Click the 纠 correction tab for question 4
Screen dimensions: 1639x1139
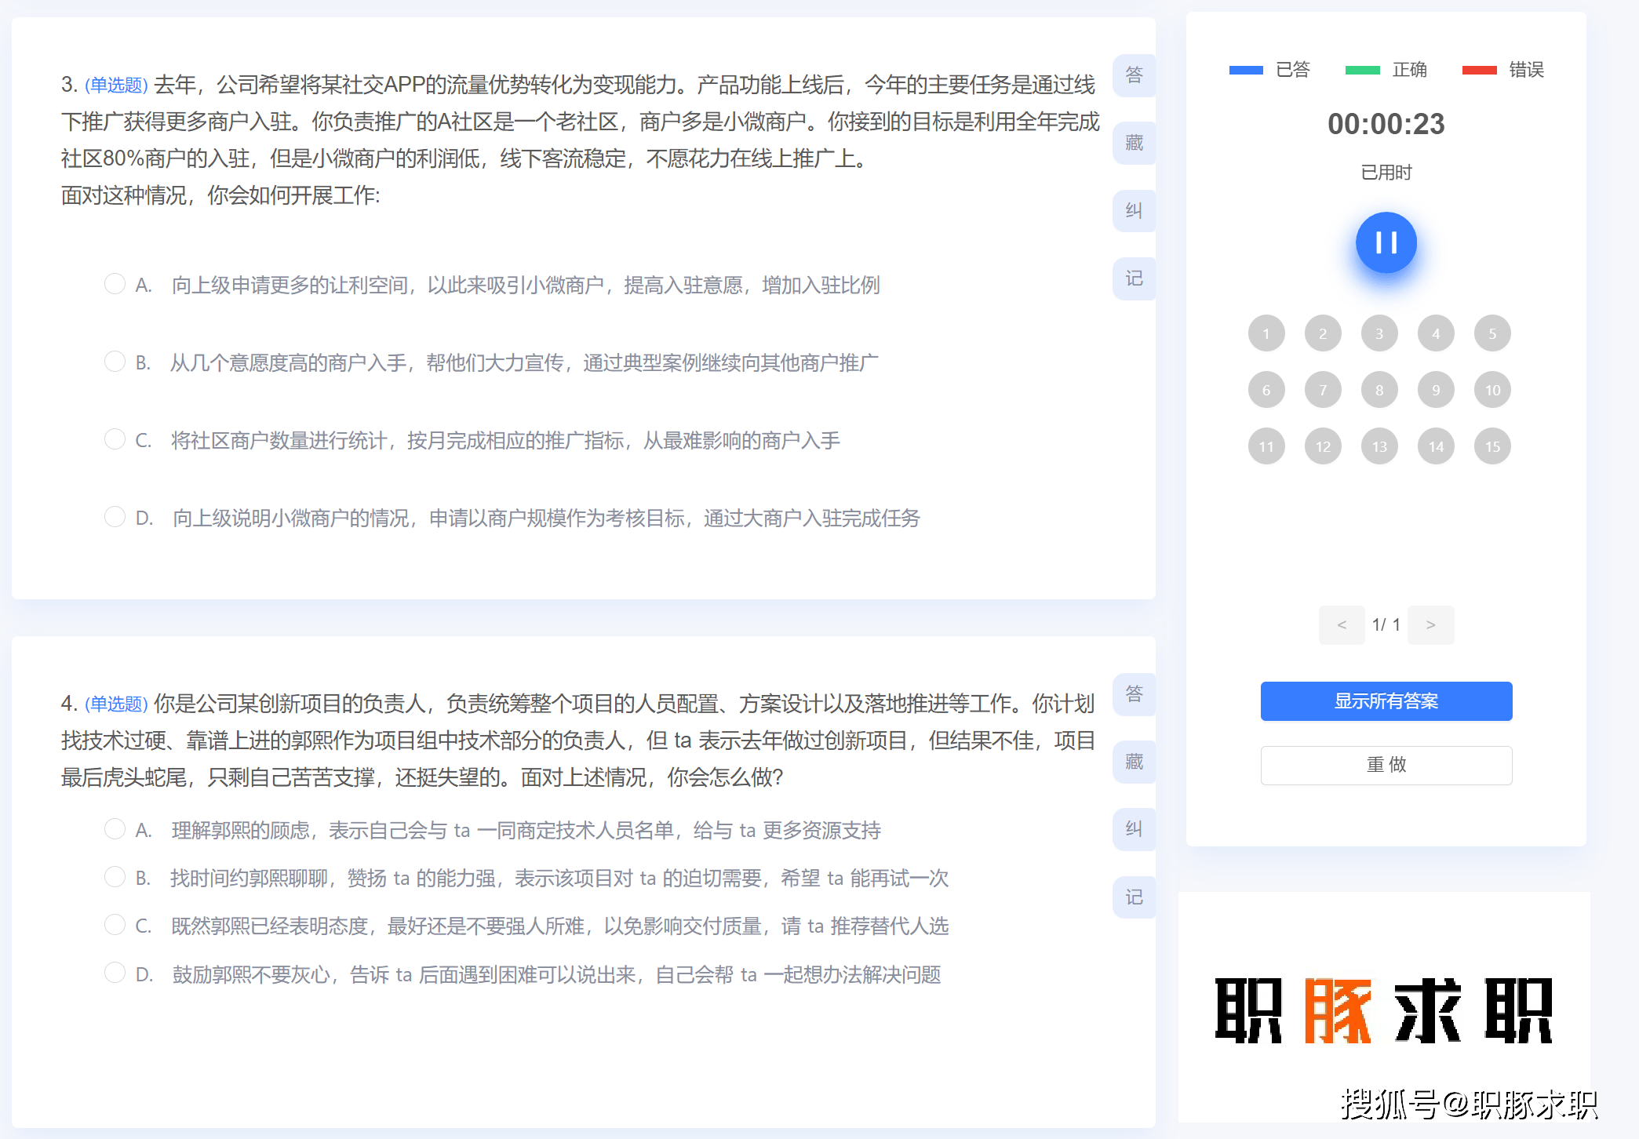(1134, 829)
